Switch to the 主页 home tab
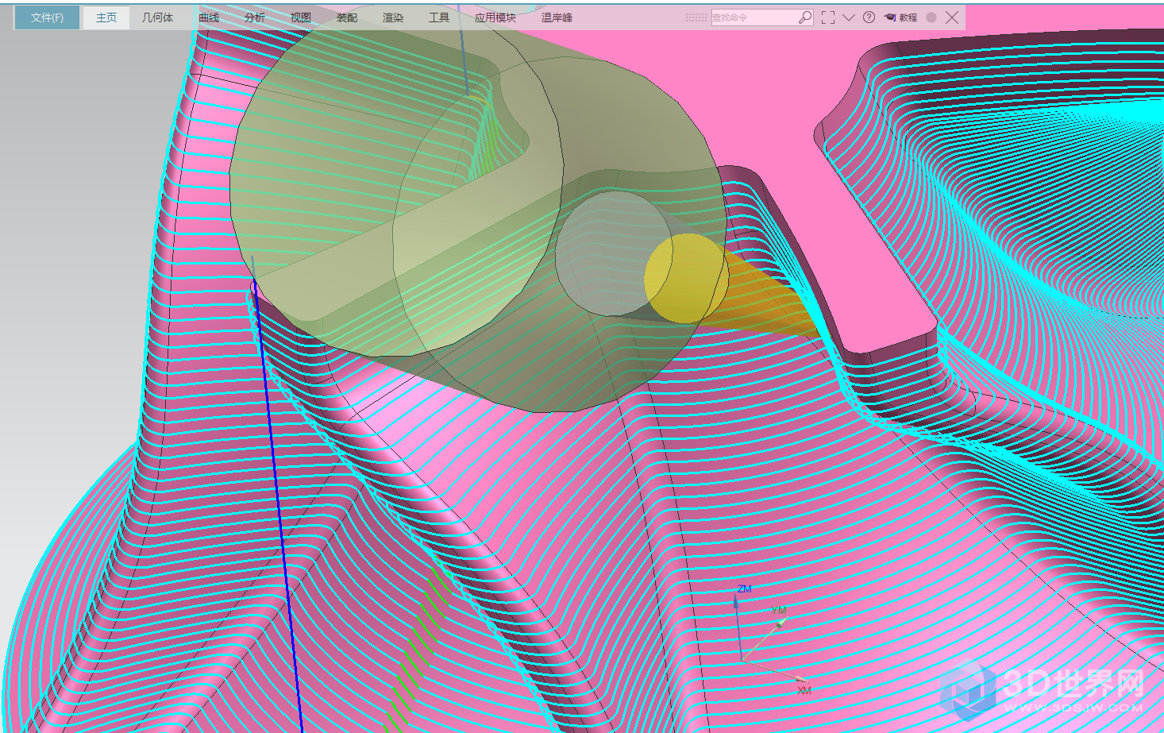1164x733 pixels. [106, 17]
